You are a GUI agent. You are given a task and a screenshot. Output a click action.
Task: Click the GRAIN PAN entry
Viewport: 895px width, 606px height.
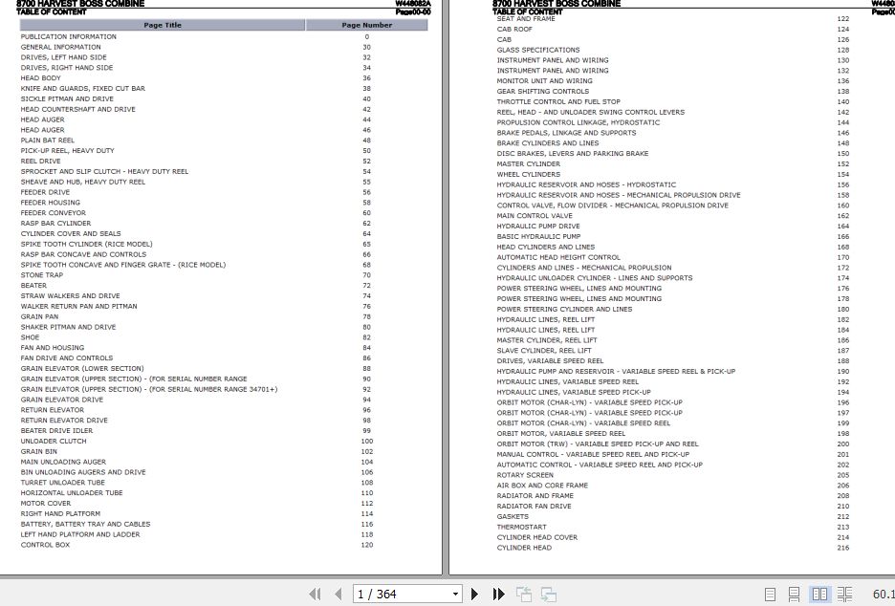[39, 316]
